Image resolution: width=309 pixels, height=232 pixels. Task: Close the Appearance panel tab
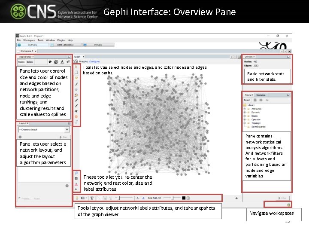tap(33, 57)
